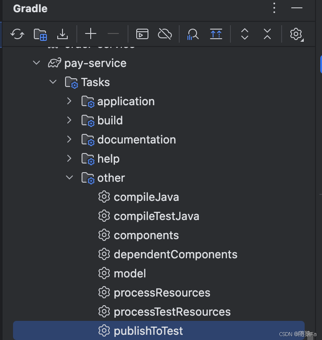Screen dimensions: 322x340
Task: Select the application group label
Action: (x=126, y=101)
